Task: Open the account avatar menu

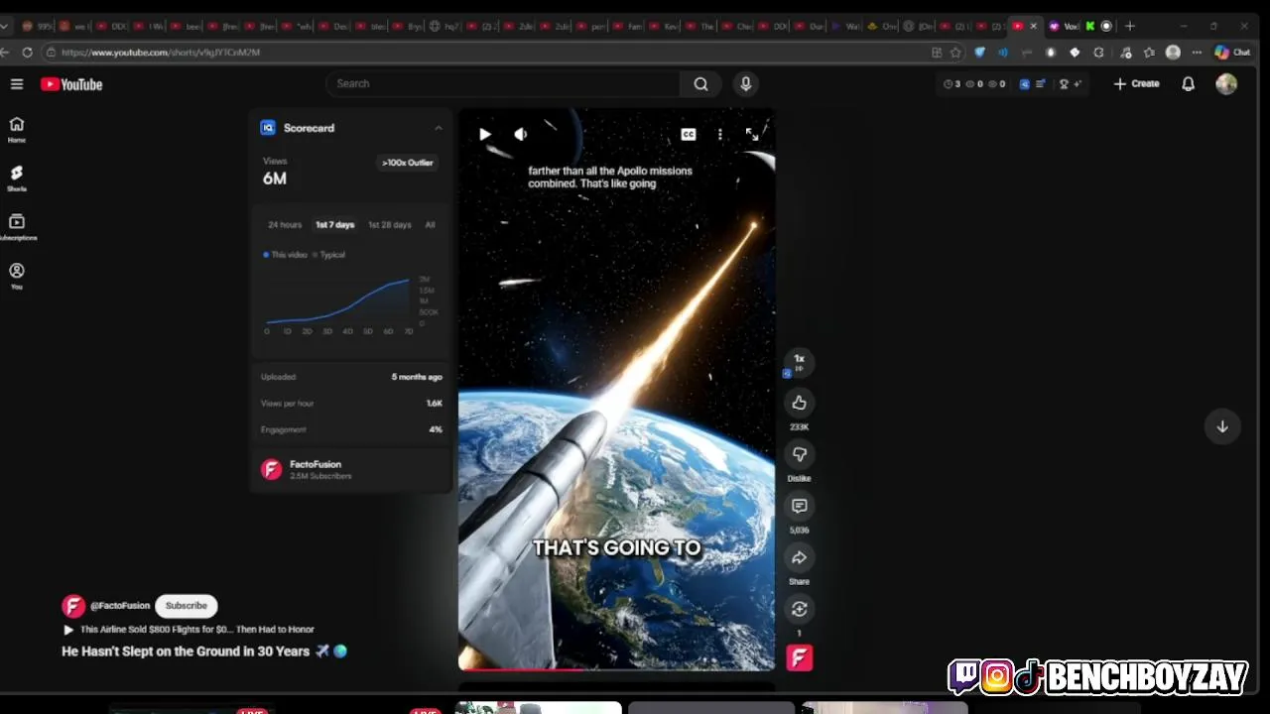Action: coord(1226,84)
